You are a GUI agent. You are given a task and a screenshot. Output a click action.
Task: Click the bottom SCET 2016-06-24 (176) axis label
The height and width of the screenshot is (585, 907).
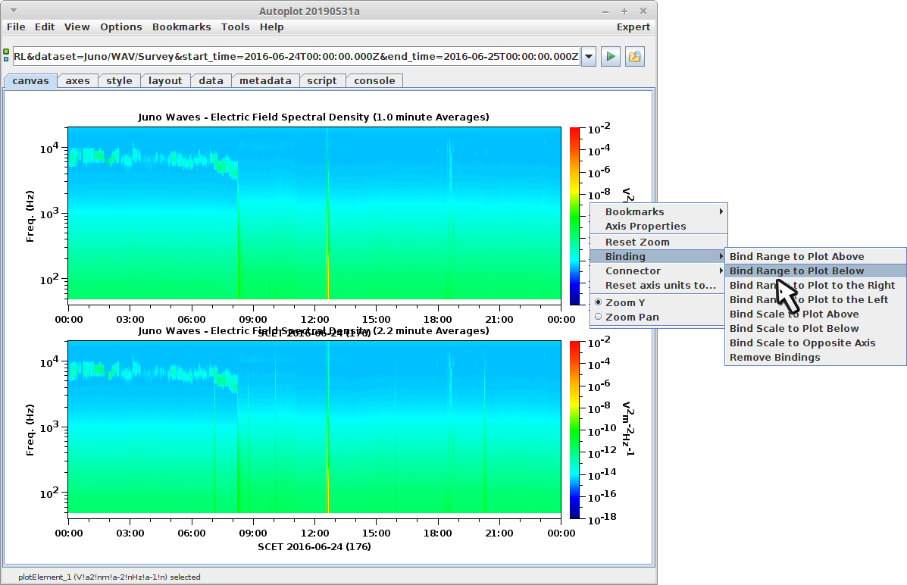point(314,547)
